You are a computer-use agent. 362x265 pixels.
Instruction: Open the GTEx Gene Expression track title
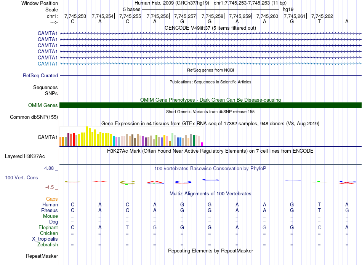point(210,124)
